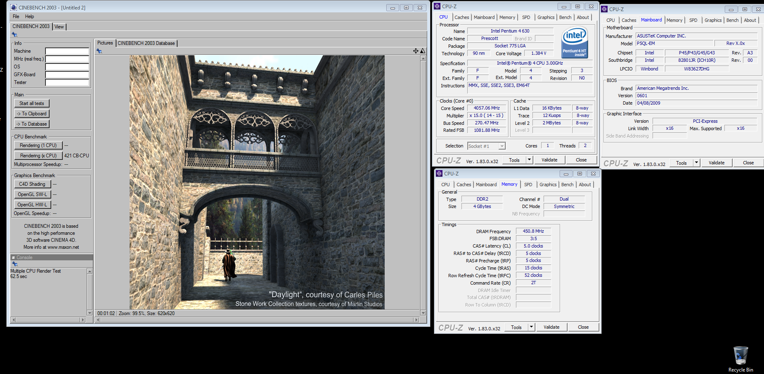Switch to the View tab in CINEBENCH

59,27
